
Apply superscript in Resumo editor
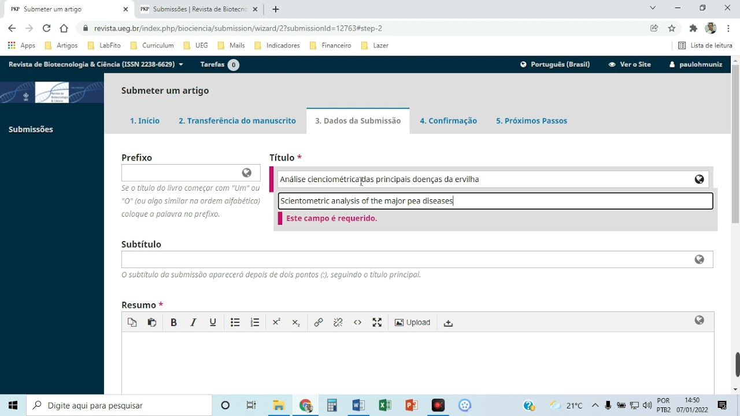(276, 322)
